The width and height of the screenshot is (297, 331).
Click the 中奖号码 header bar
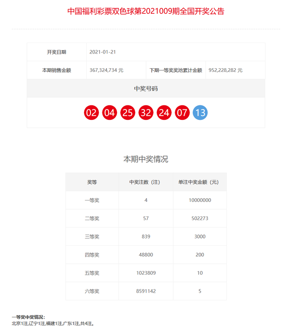point(146,88)
